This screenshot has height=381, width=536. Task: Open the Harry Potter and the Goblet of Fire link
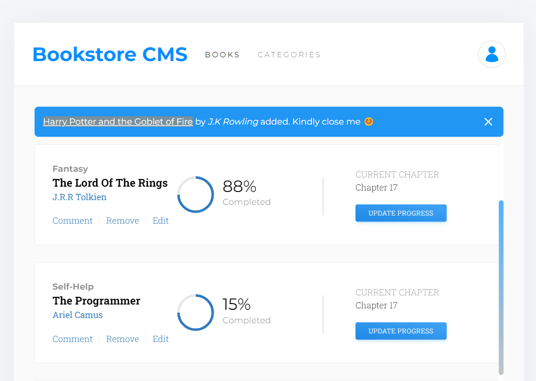[117, 122]
